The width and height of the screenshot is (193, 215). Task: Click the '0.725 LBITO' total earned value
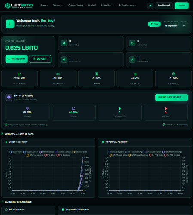(x=19, y=78)
